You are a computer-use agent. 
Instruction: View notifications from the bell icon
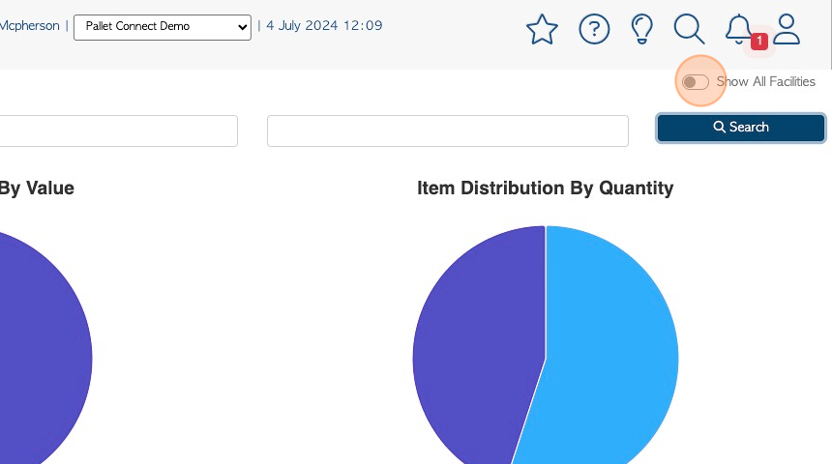(x=738, y=29)
